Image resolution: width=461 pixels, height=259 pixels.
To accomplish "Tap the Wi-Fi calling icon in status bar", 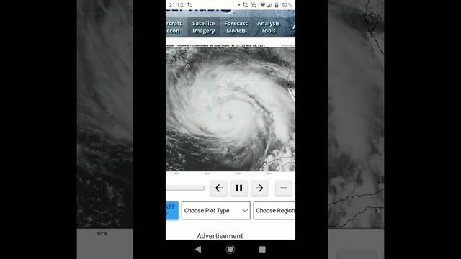I will tap(245, 5).
